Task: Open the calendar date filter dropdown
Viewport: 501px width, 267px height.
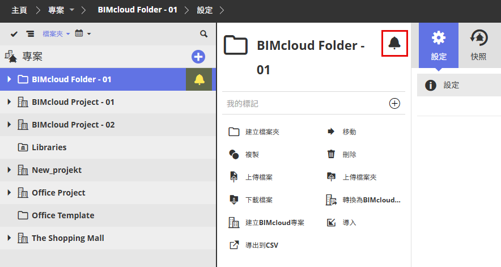Action: pyautogui.click(x=83, y=33)
